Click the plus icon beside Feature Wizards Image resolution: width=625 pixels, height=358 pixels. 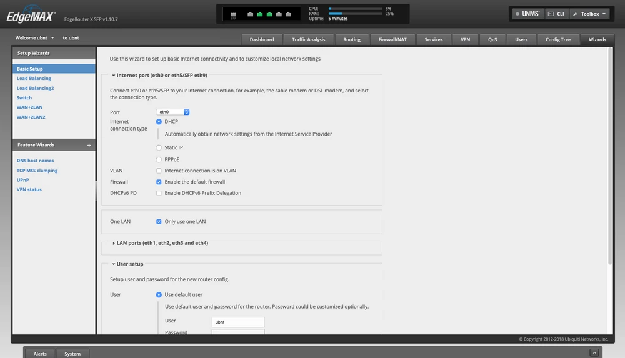click(89, 145)
